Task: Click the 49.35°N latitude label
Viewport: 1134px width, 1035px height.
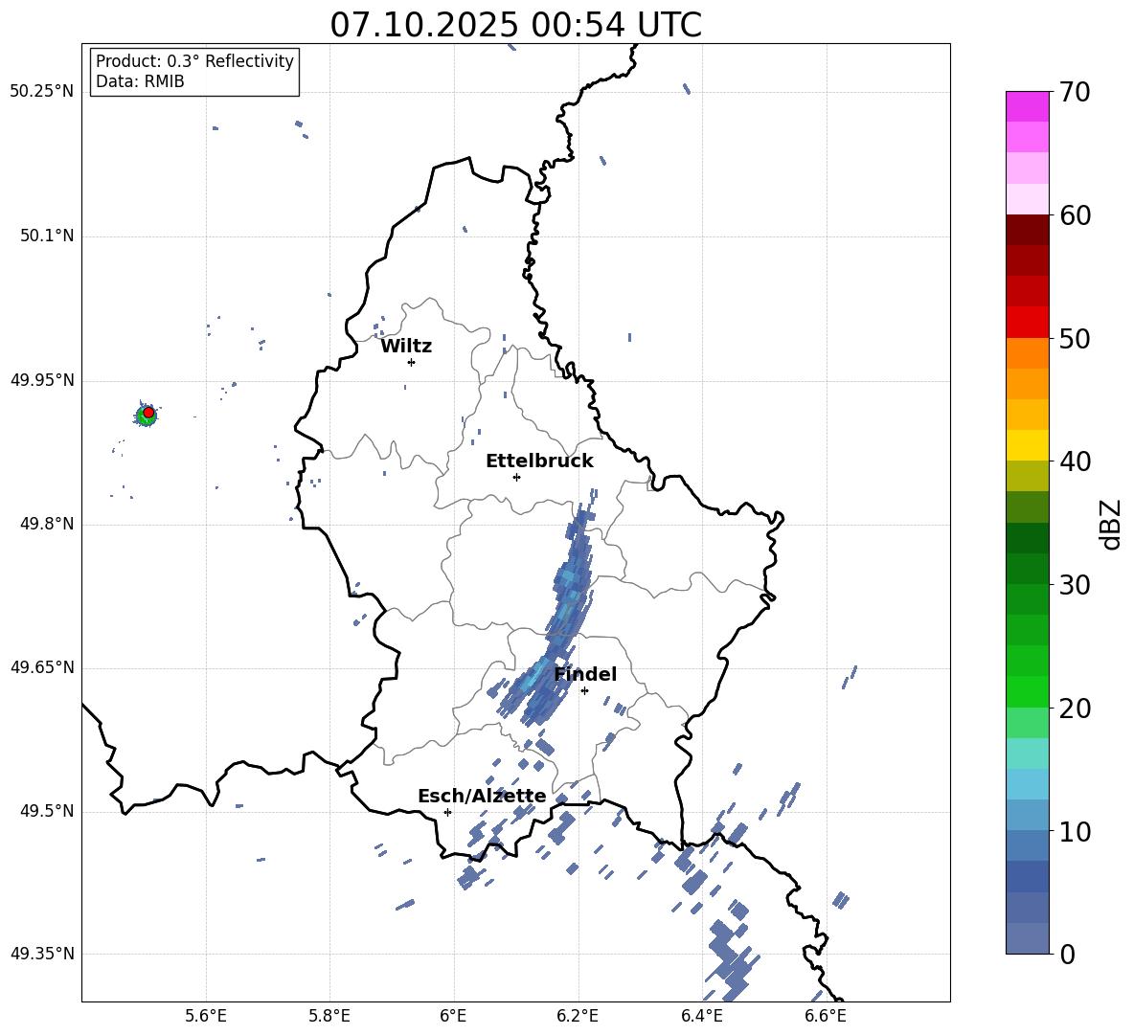Action: tap(42, 954)
